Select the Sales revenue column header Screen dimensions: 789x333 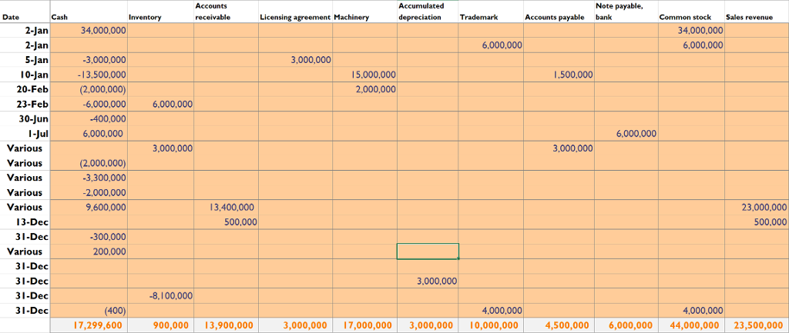[757, 12]
